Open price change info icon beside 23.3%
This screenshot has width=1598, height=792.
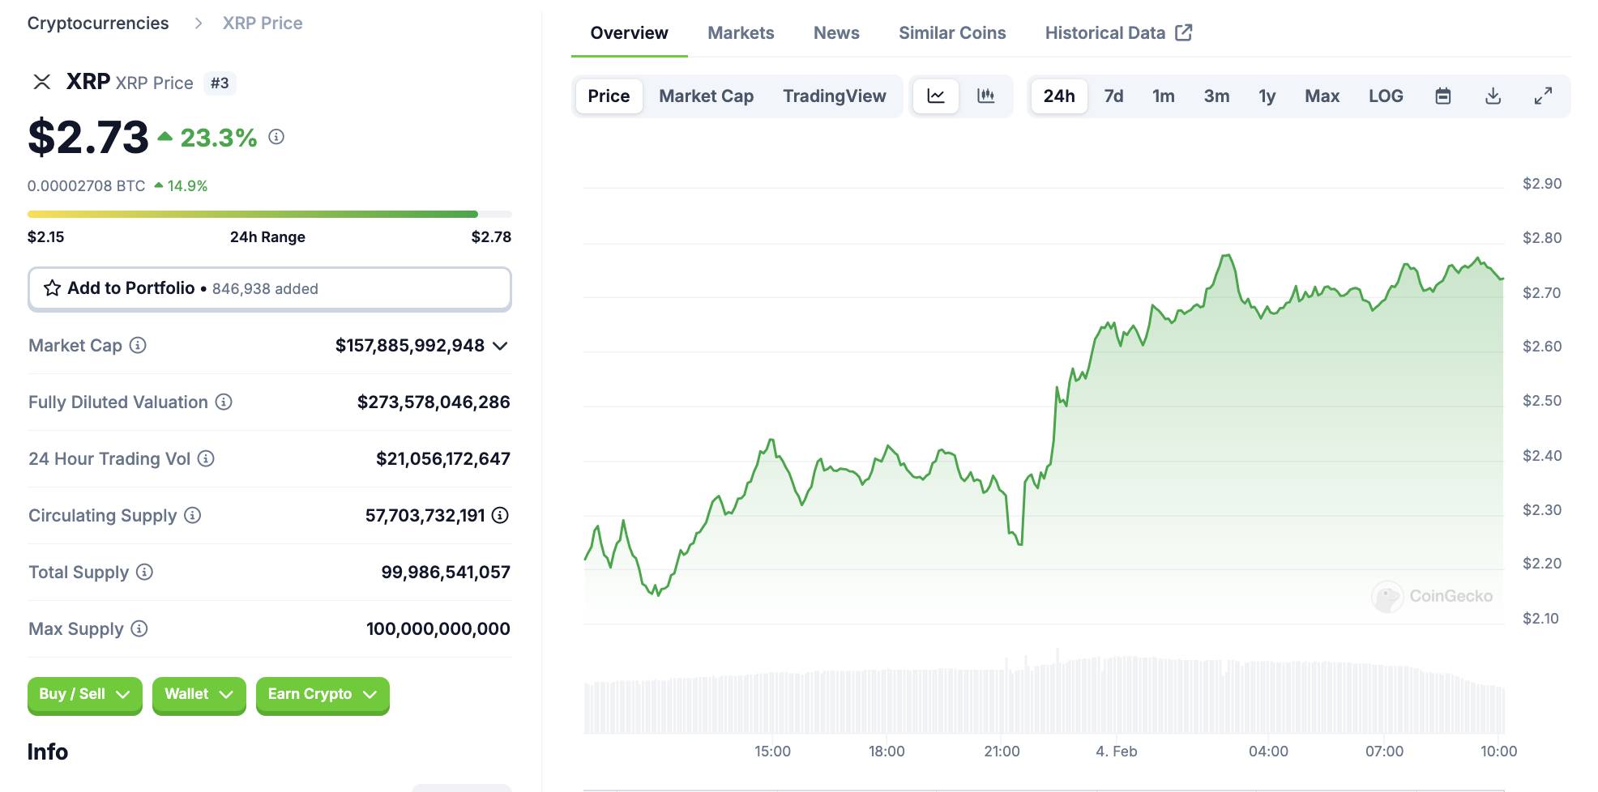click(276, 137)
